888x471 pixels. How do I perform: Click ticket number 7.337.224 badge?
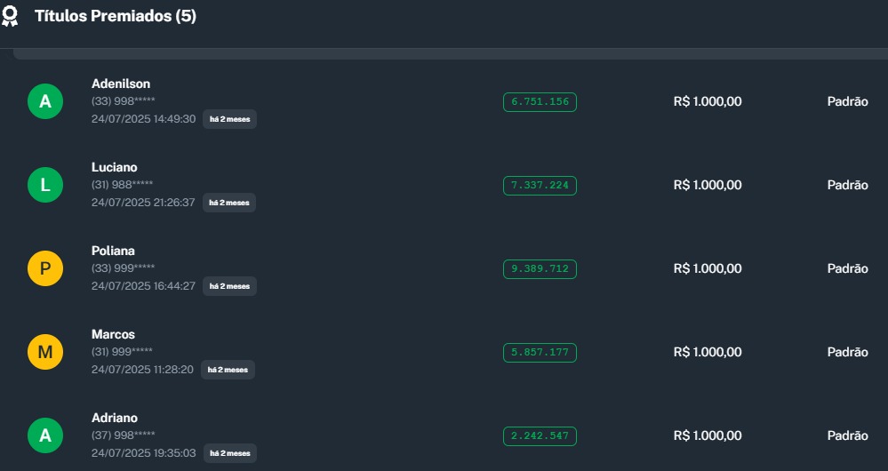[x=540, y=186]
